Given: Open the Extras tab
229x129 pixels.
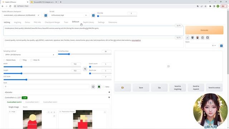Looking at the screenshot, I should pyautogui.click(x=27, y=22).
